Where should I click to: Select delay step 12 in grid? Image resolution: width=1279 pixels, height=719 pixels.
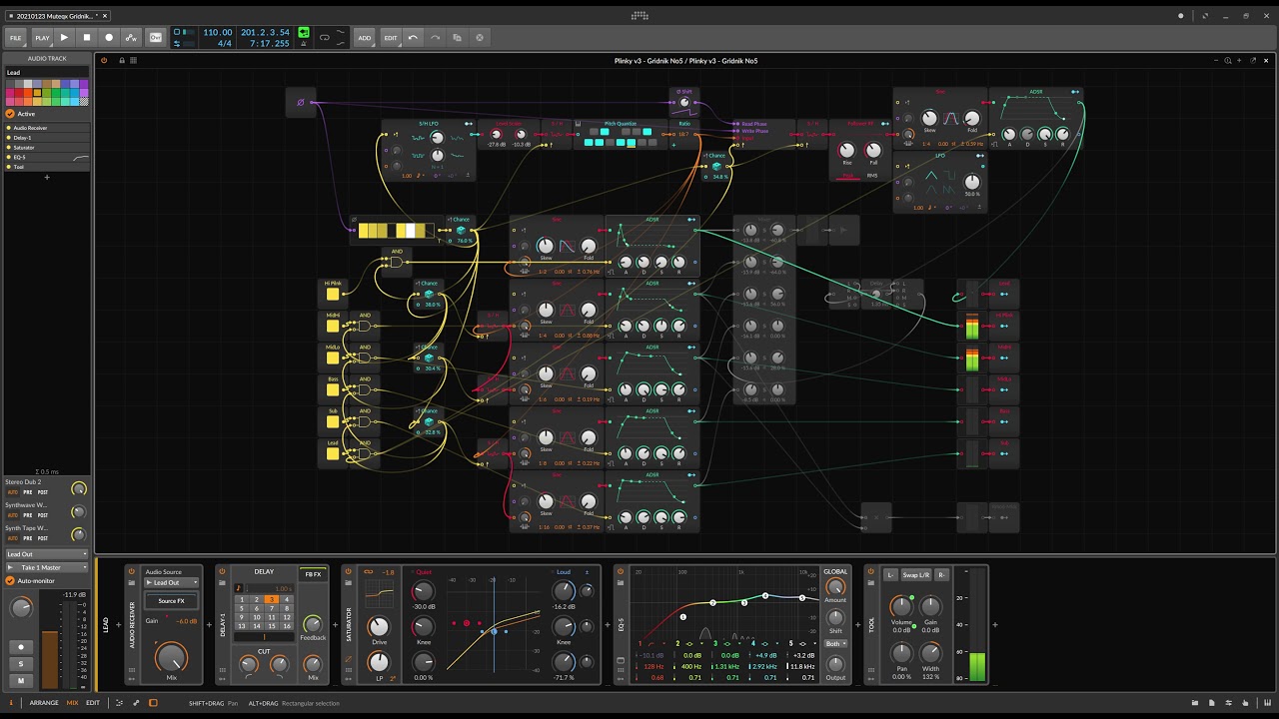[287, 617]
